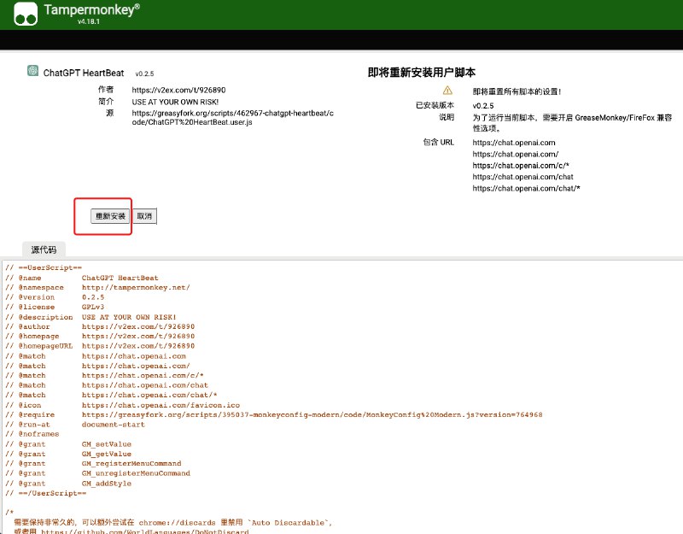Open the author link v2ex.com/t/926890
The width and height of the screenshot is (683, 534).
178,91
